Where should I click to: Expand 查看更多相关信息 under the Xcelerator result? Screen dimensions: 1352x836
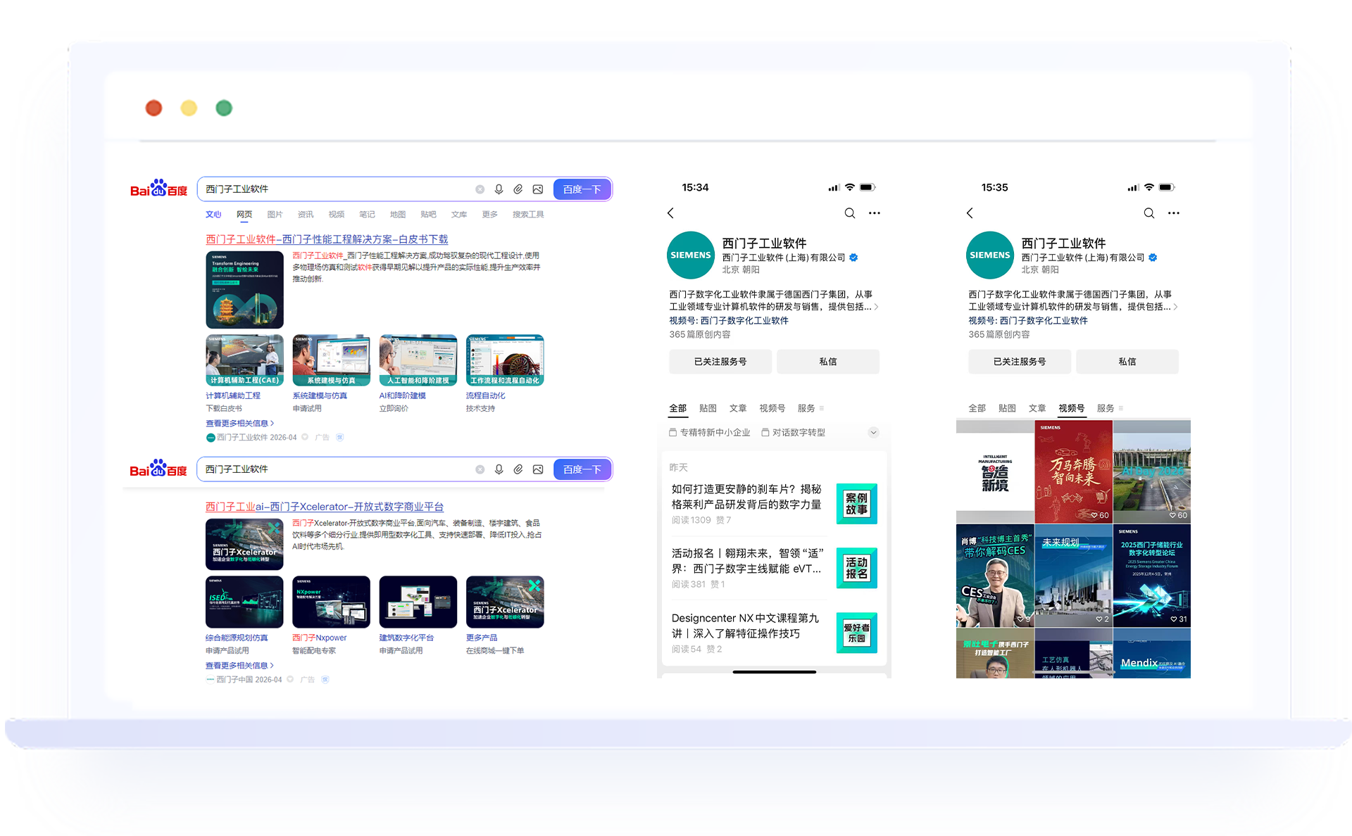(239, 666)
